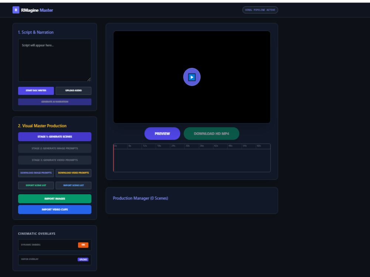The width and height of the screenshot is (370, 277).
Task: Click the Preview button
Action: point(162,134)
